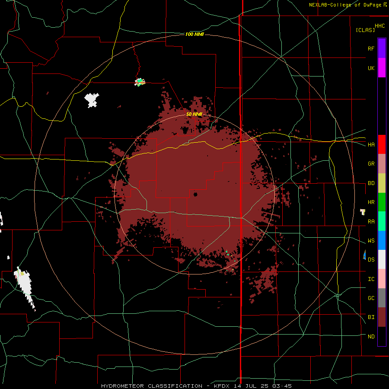Click the black radar site dot at center

point(195,194)
